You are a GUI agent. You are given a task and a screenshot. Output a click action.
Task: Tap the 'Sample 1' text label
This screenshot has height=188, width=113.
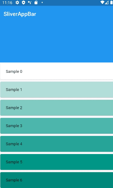14,90
